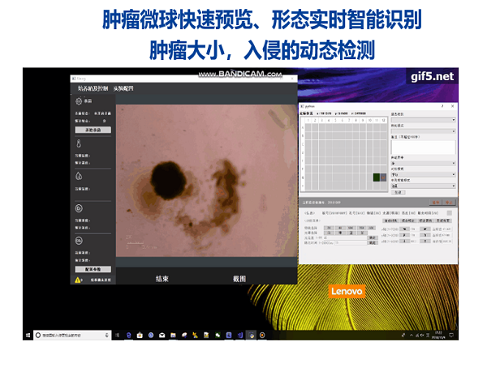Open Microsoft Store from the taskbar
The width and height of the screenshot is (487, 389).
click(x=140, y=335)
